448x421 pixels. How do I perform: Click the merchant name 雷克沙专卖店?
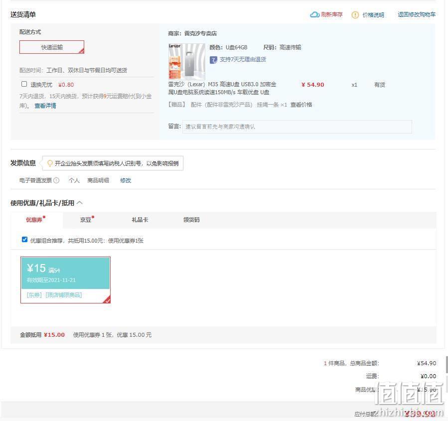200,33
